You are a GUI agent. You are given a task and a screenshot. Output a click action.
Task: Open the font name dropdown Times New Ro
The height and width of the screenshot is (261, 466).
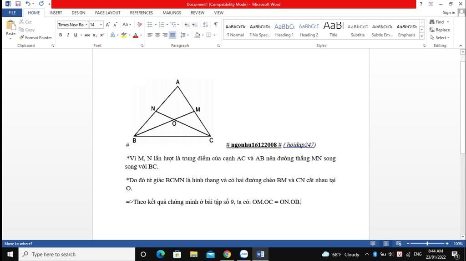[86, 25]
